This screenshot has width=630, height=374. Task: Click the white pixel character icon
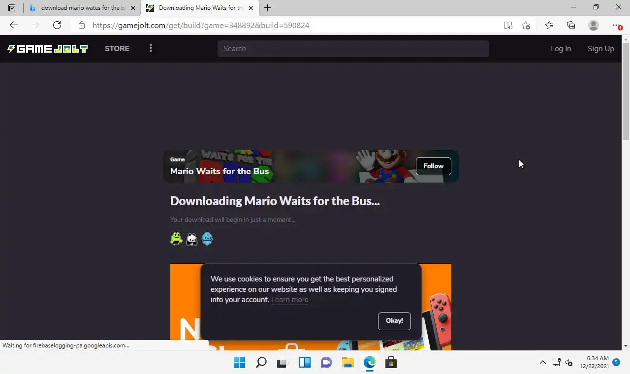pyautogui.click(x=192, y=239)
